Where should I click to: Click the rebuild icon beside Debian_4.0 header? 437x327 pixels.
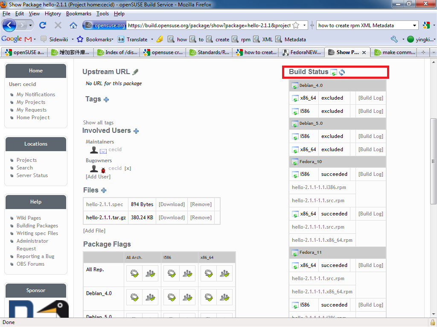tap(295, 86)
